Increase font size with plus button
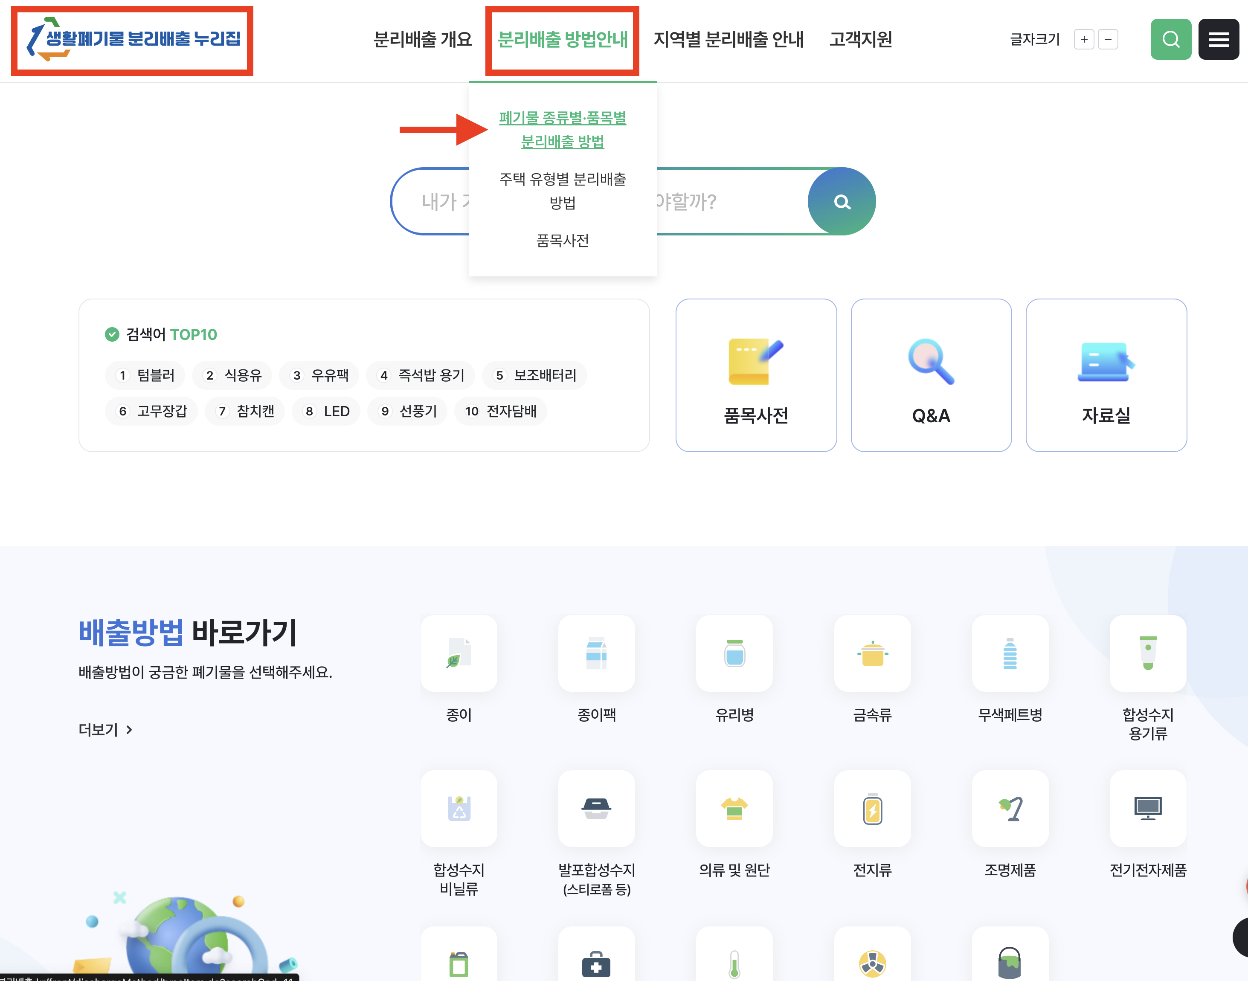Screen dimensions: 1248x981 tap(1084, 39)
